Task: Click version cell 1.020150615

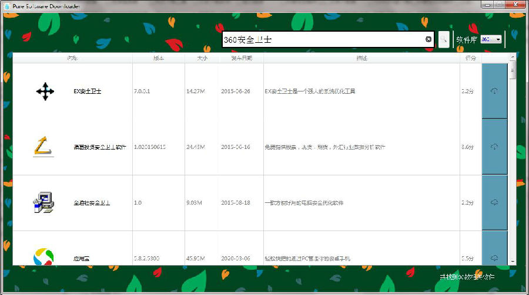Action: 150,147
